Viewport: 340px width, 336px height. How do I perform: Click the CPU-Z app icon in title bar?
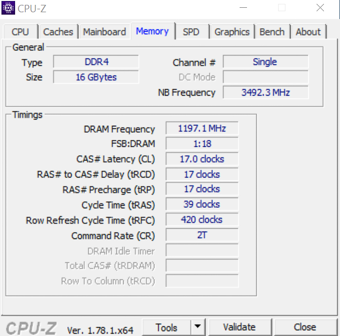(x=8, y=8)
